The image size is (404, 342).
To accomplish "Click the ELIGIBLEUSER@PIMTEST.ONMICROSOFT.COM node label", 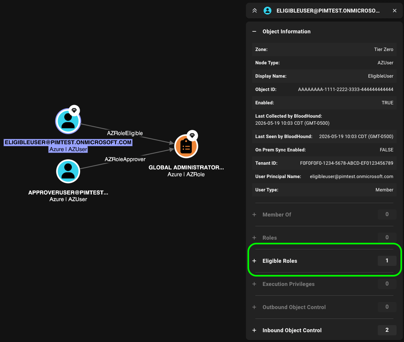I will [68, 142].
